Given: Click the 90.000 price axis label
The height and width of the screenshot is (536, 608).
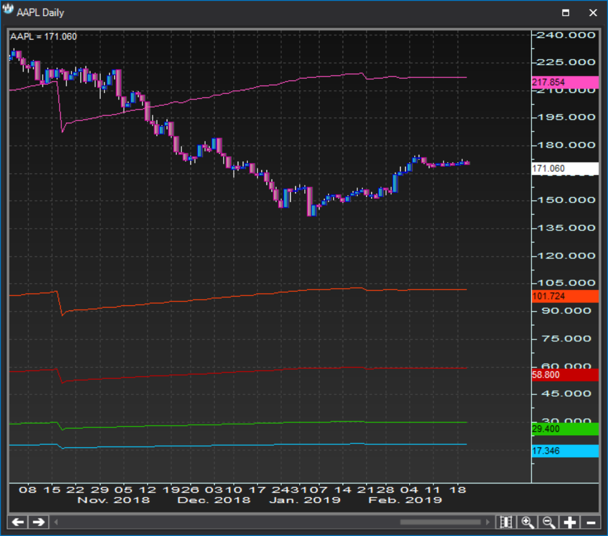Looking at the screenshot, I should tap(566, 311).
